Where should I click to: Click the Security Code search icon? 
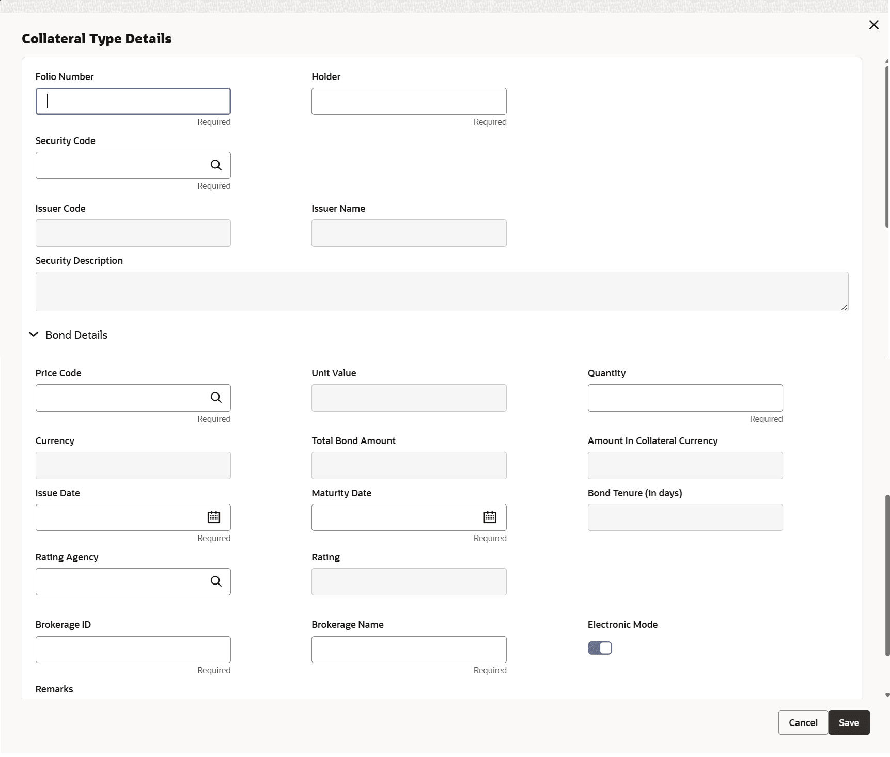pos(216,165)
